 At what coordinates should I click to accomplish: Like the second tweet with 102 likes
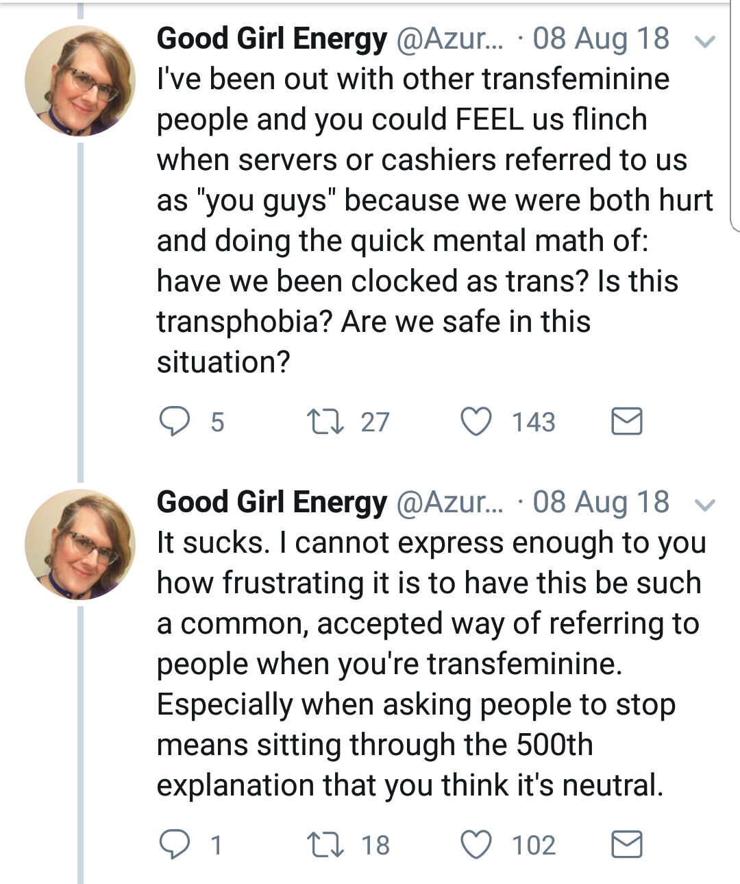pos(476,844)
